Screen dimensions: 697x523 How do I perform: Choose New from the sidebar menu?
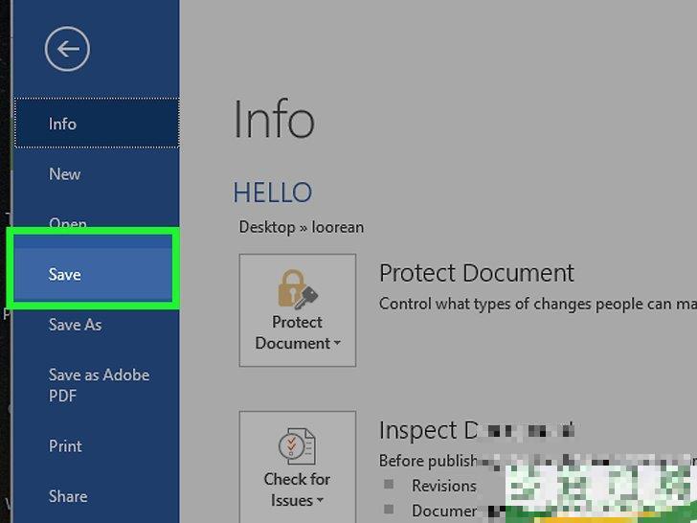tap(65, 173)
